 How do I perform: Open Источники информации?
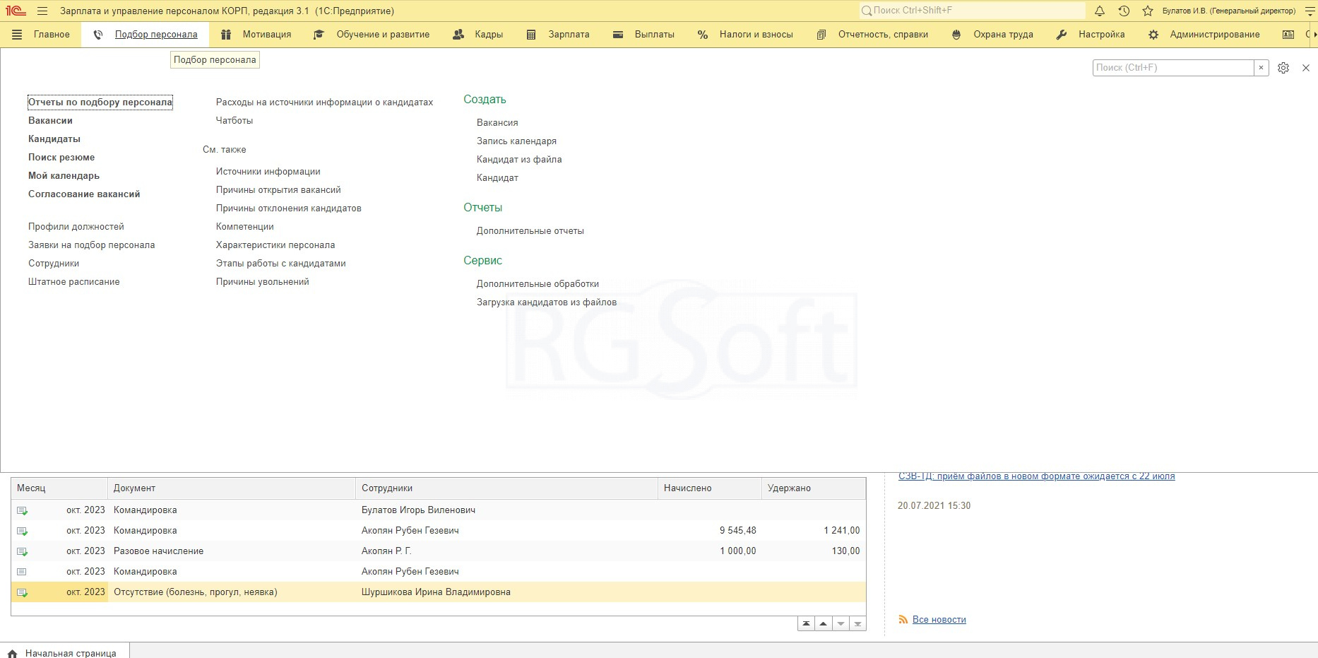click(x=268, y=172)
